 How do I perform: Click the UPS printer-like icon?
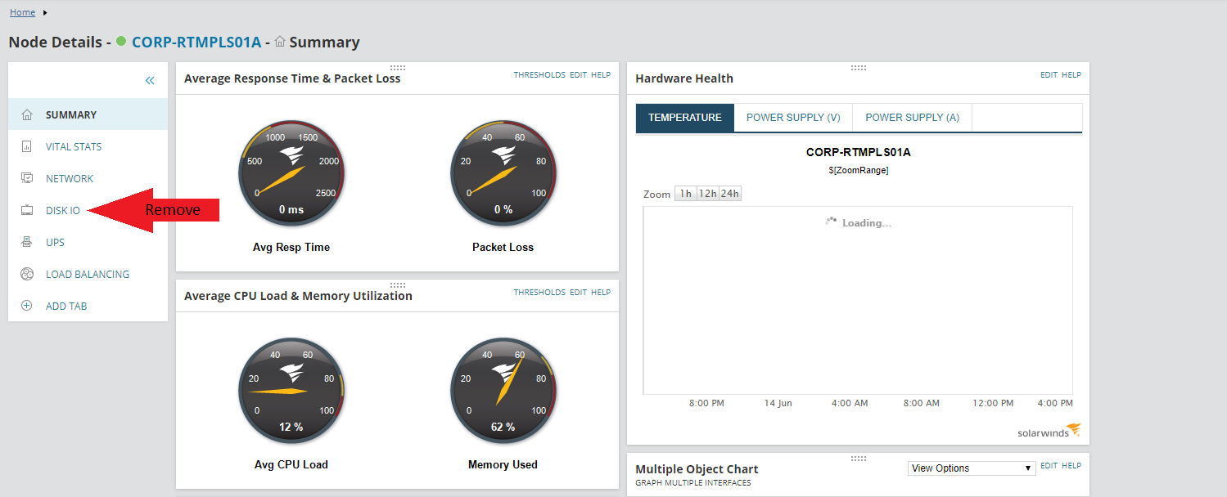click(x=27, y=242)
